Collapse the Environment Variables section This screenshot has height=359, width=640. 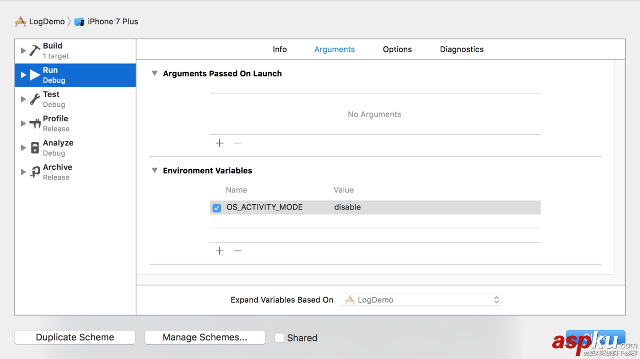154,170
